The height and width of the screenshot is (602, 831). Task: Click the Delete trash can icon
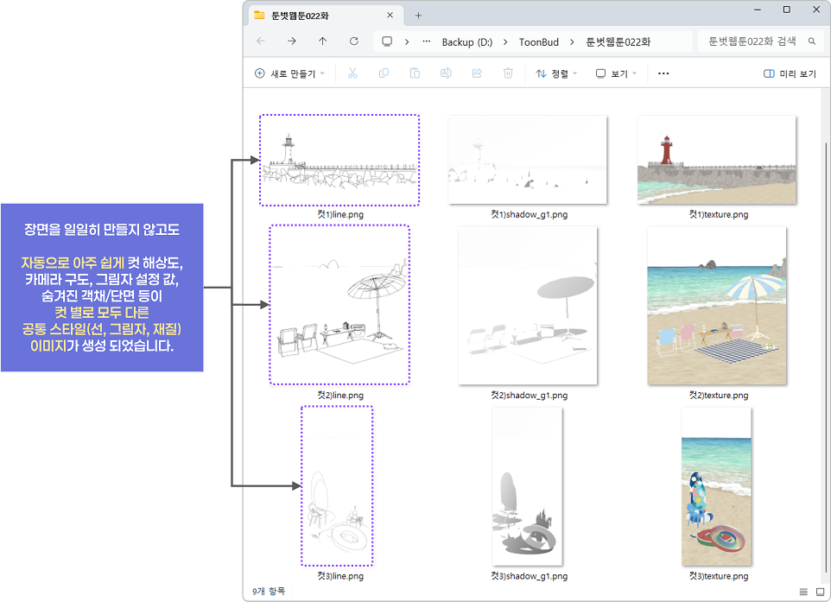point(508,74)
